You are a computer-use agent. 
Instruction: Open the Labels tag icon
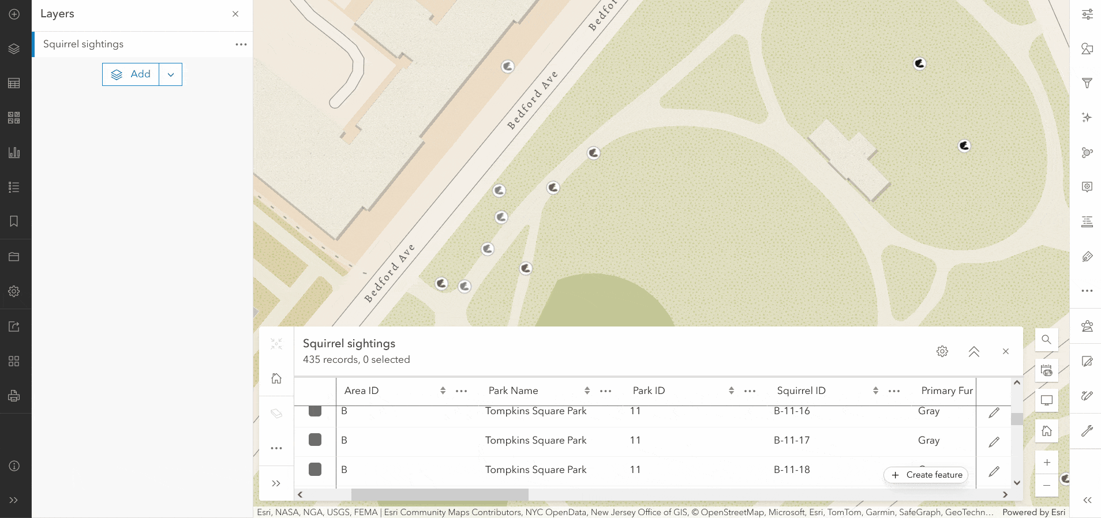[1087, 256]
